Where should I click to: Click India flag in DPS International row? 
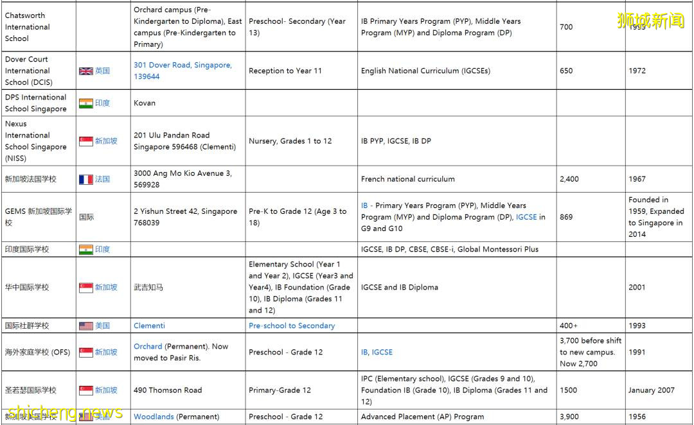(85, 103)
